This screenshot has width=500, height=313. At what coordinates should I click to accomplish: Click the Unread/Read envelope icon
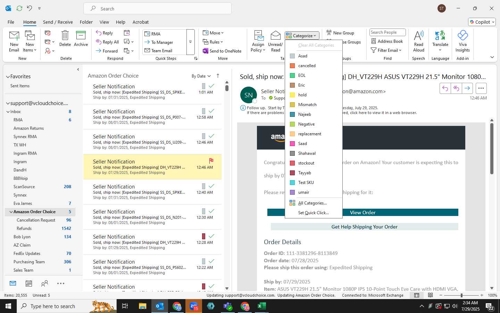275,35
